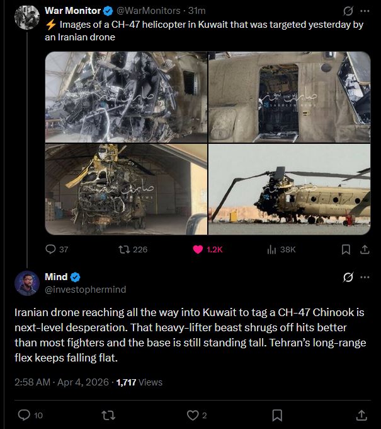Share the War Monitor tweet
The height and width of the screenshot is (429, 381).
point(365,249)
